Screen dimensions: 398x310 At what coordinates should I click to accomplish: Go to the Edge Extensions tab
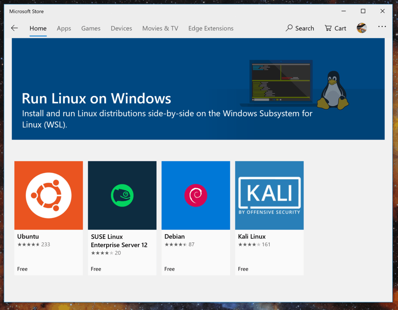[x=211, y=28]
